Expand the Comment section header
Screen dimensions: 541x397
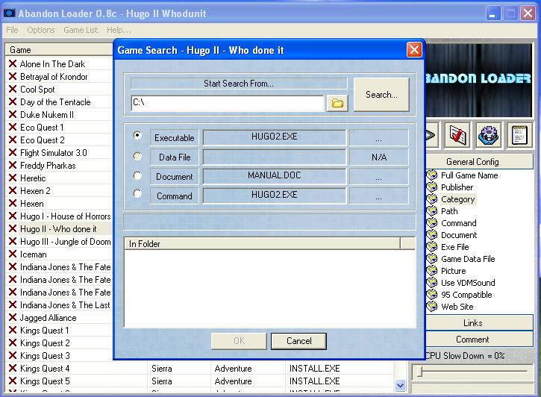(479, 340)
